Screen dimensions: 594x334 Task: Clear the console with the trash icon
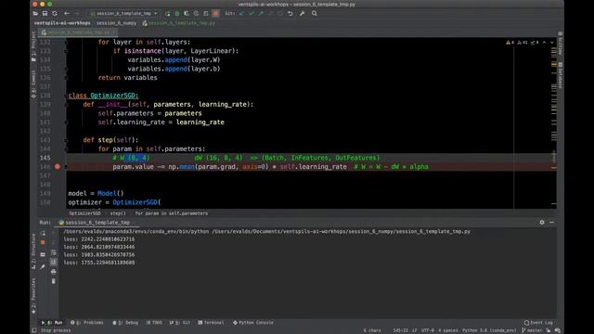[x=54, y=281]
